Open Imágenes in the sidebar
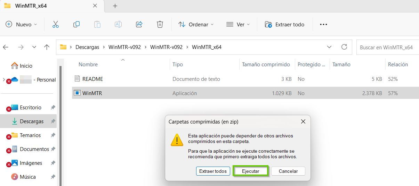Viewport: 419px width, 186px height. 31,163
